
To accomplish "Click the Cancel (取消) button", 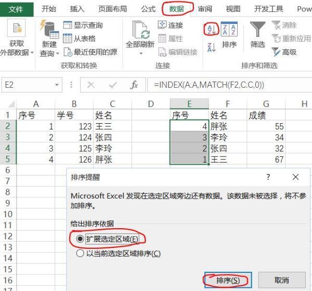I will point(282,280).
